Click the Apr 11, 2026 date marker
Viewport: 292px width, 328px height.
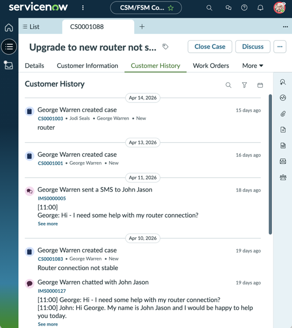tap(143, 178)
